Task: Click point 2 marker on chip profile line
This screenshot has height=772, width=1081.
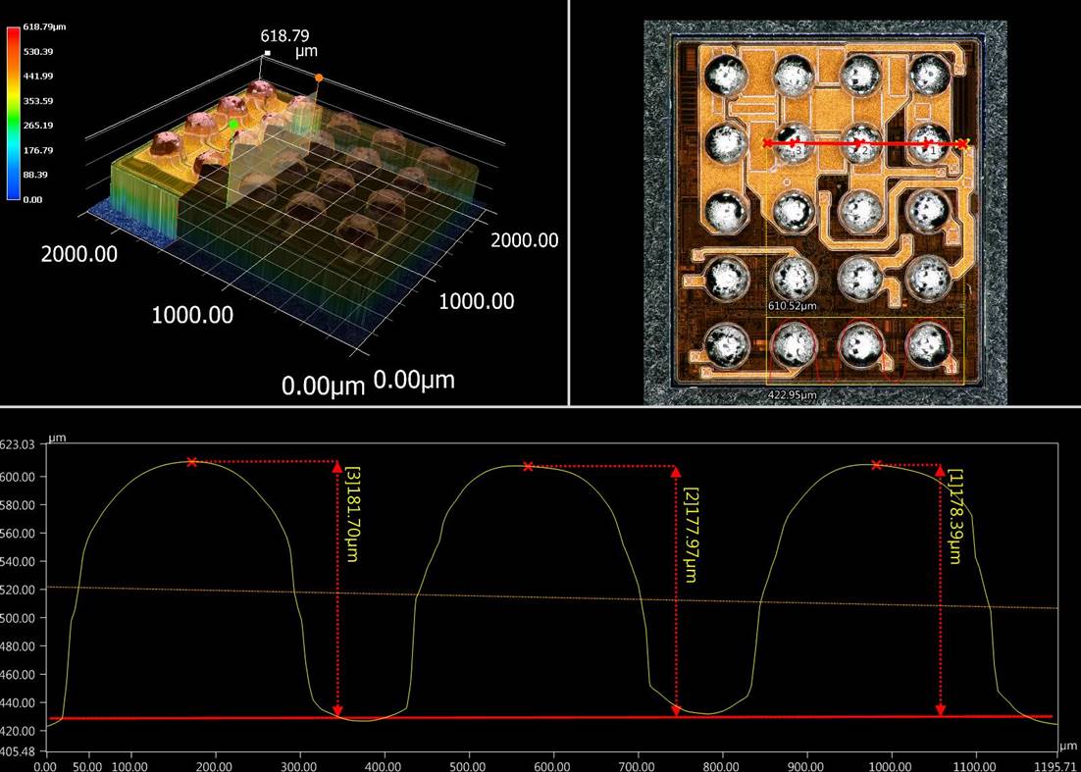Action: click(x=859, y=145)
